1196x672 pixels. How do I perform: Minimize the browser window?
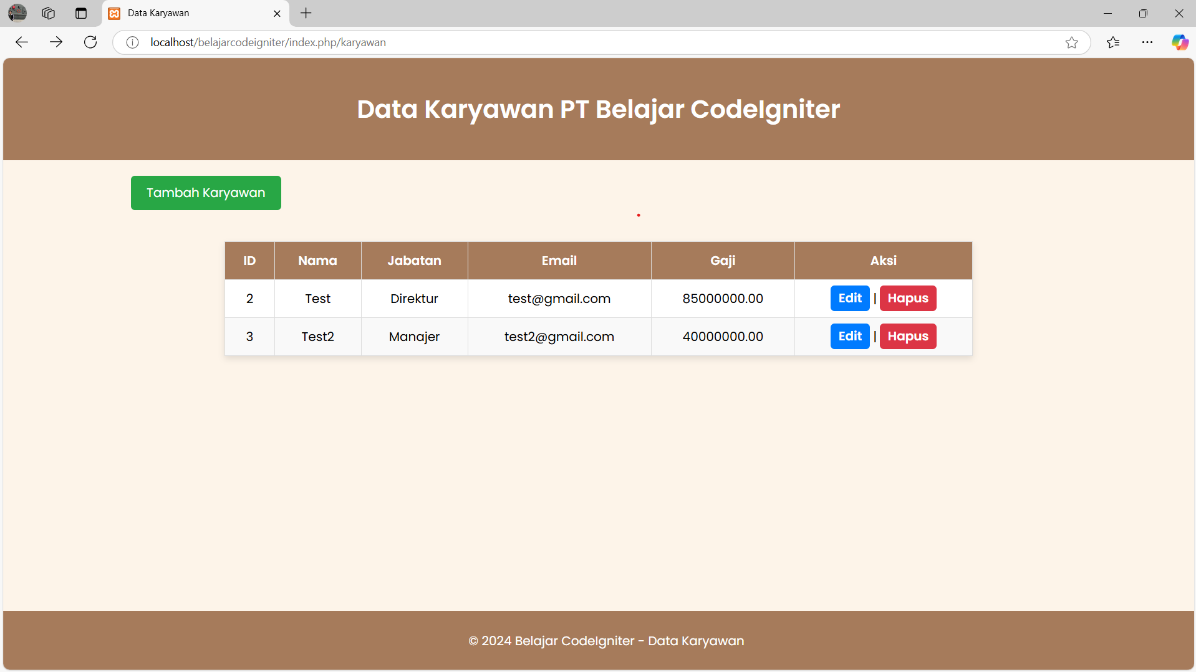click(1107, 13)
